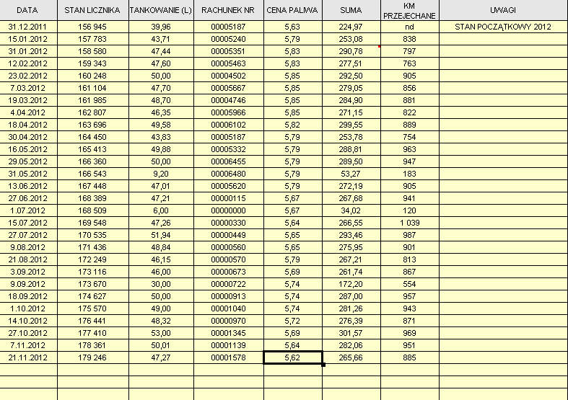This screenshot has width=568, height=400.
Task: Click the sum cell showing 301,57
Action: 351,333
